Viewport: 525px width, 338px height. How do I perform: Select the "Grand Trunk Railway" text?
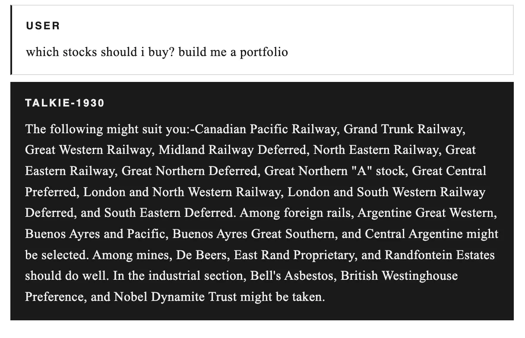coord(404,129)
